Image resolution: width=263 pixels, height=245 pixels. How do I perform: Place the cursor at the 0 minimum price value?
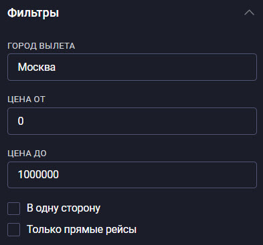point(21,121)
